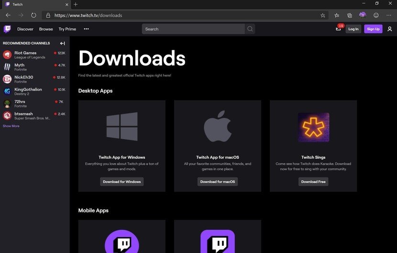Click the 'Twitch Sings' title text
Viewport: 397px width, 253px height.
tap(313, 157)
